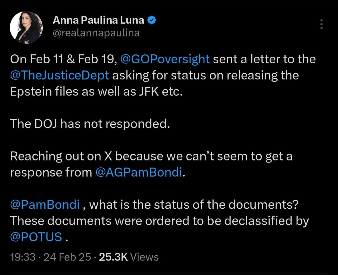The image size is (338, 275).
Task: Click the 24 Feb 25 date
Action: [x=67, y=257]
